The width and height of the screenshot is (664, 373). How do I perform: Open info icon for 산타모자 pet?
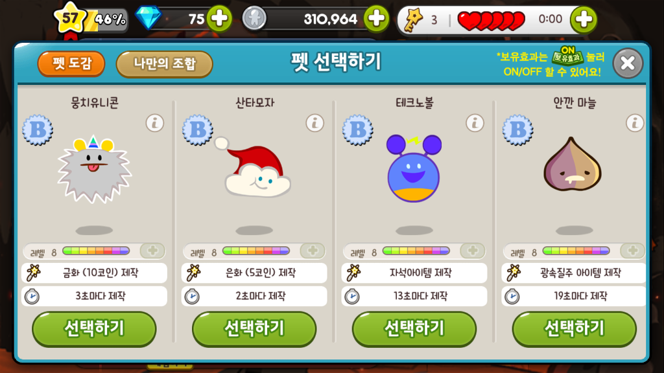(314, 123)
